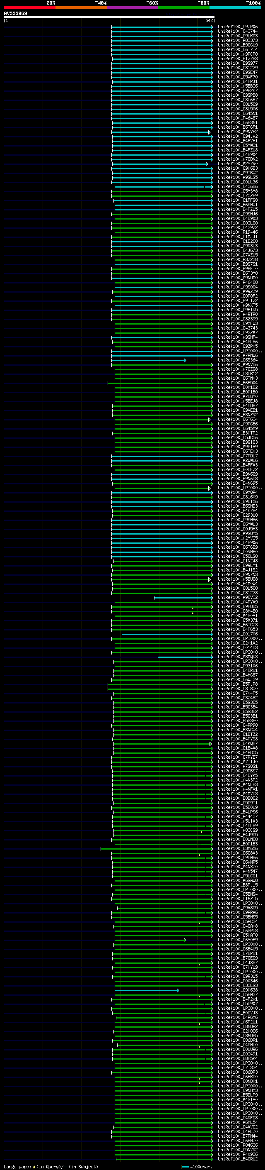Click the red 20% identity legend segment
The image size is (265, 1170).
click(x=29, y=7)
